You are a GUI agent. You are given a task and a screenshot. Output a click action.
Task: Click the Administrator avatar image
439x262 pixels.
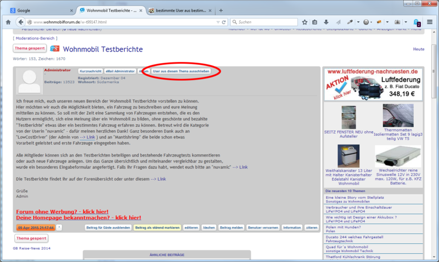click(x=29, y=81)
